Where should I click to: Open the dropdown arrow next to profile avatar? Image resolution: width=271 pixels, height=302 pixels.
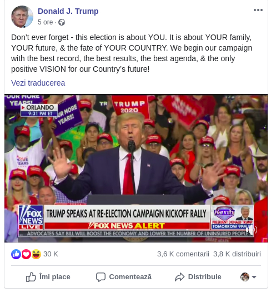tap(254, 277)
